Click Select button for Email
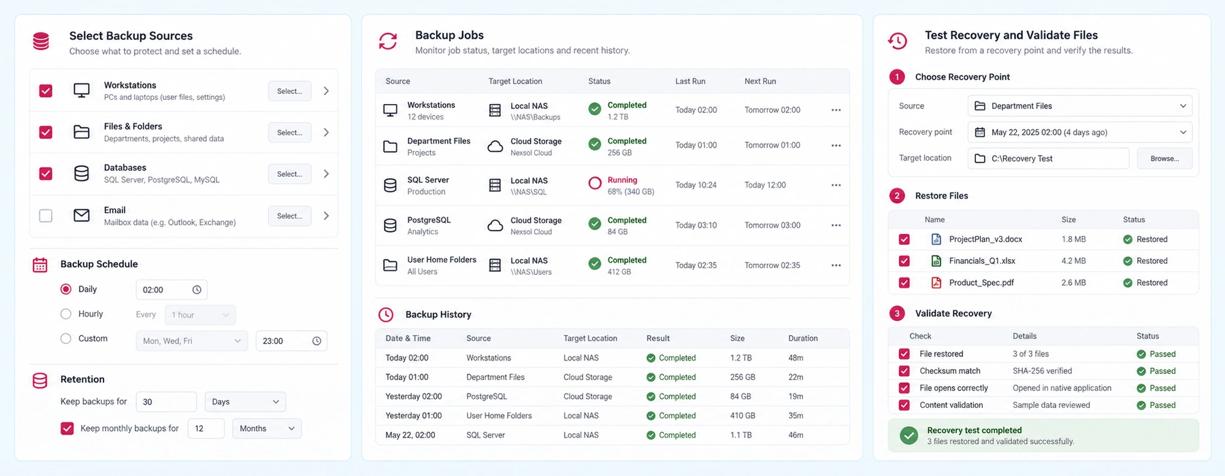This screenshot has height=476, width=1225. coord(290,216)
